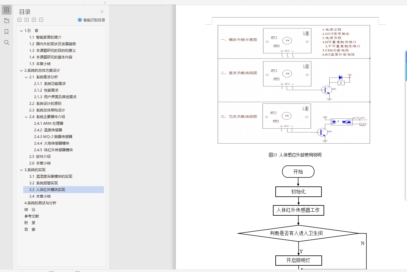The width and height of the screenshot is (407, 272).
Task: Click the 2.1 系统需求分析 heading text
Action: click(43, 77)
